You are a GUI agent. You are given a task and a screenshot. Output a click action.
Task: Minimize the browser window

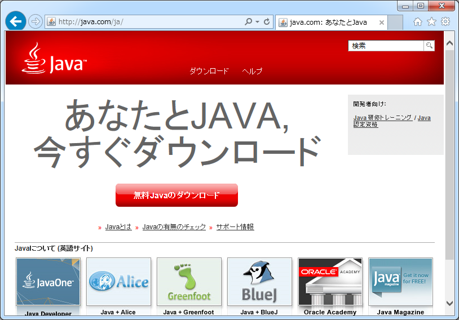click(x=405, y=6)
